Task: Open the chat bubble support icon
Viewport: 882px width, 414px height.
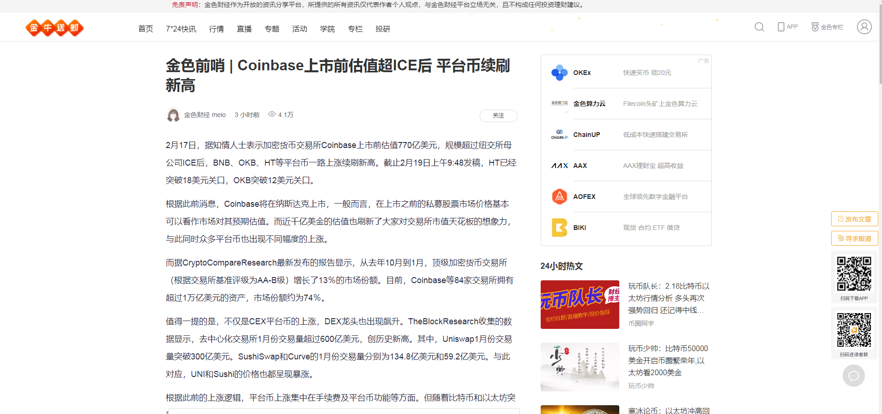Action: (853, 376)
